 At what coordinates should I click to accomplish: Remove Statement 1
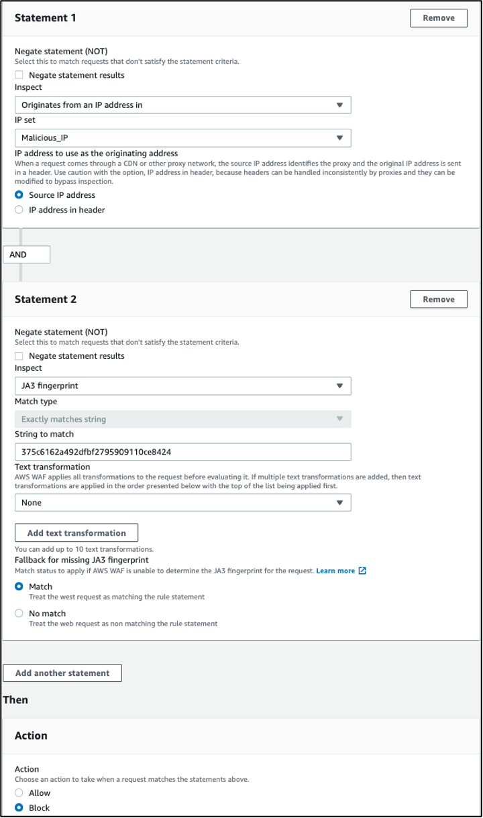(x=438, y=18)
